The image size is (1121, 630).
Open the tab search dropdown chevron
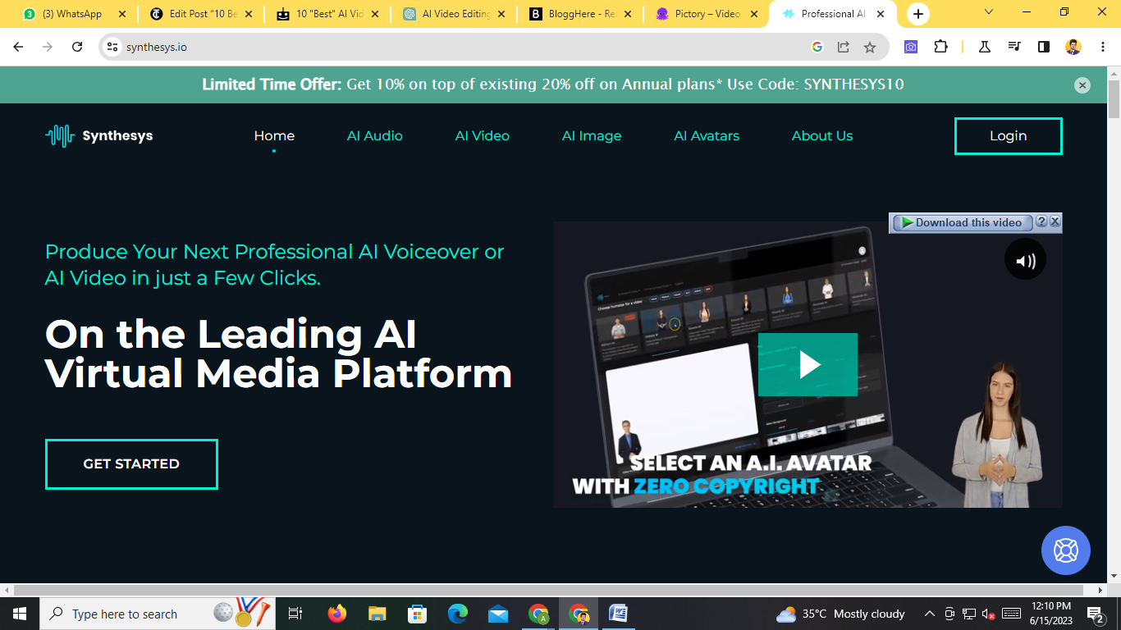[x=988, y=11]
